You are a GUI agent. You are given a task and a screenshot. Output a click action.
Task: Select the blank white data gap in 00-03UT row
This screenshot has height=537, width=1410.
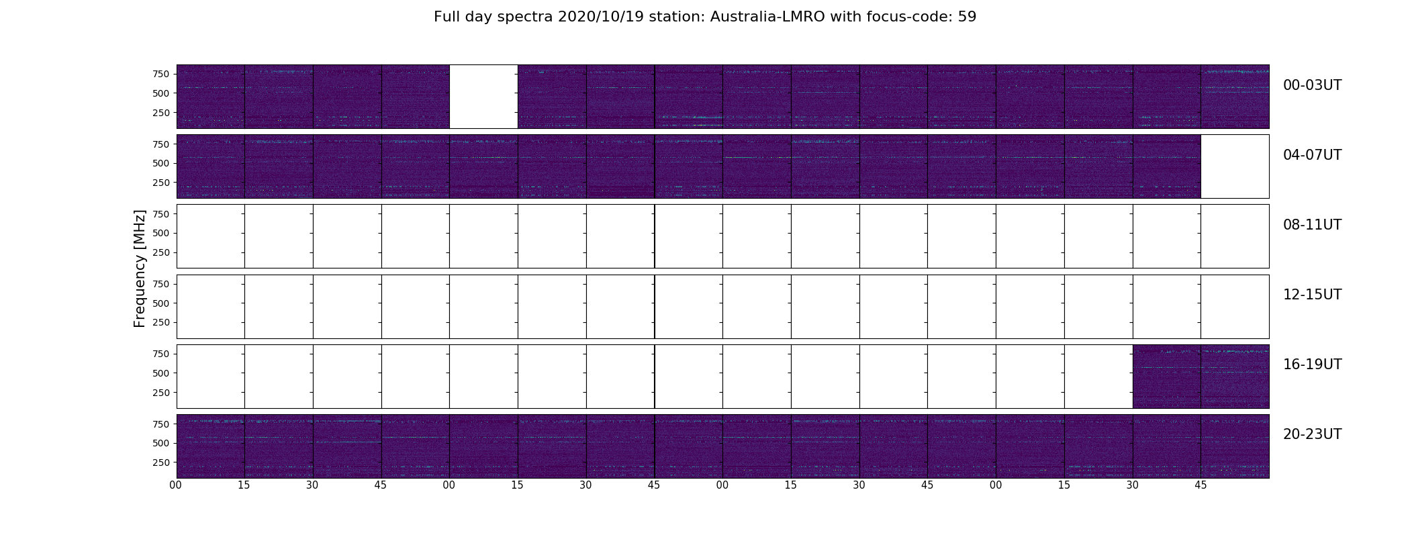point(483,97)
